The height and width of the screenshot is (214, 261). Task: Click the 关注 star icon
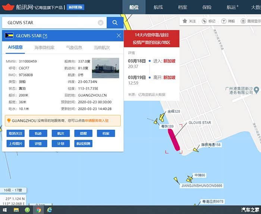tap(185, 21)
